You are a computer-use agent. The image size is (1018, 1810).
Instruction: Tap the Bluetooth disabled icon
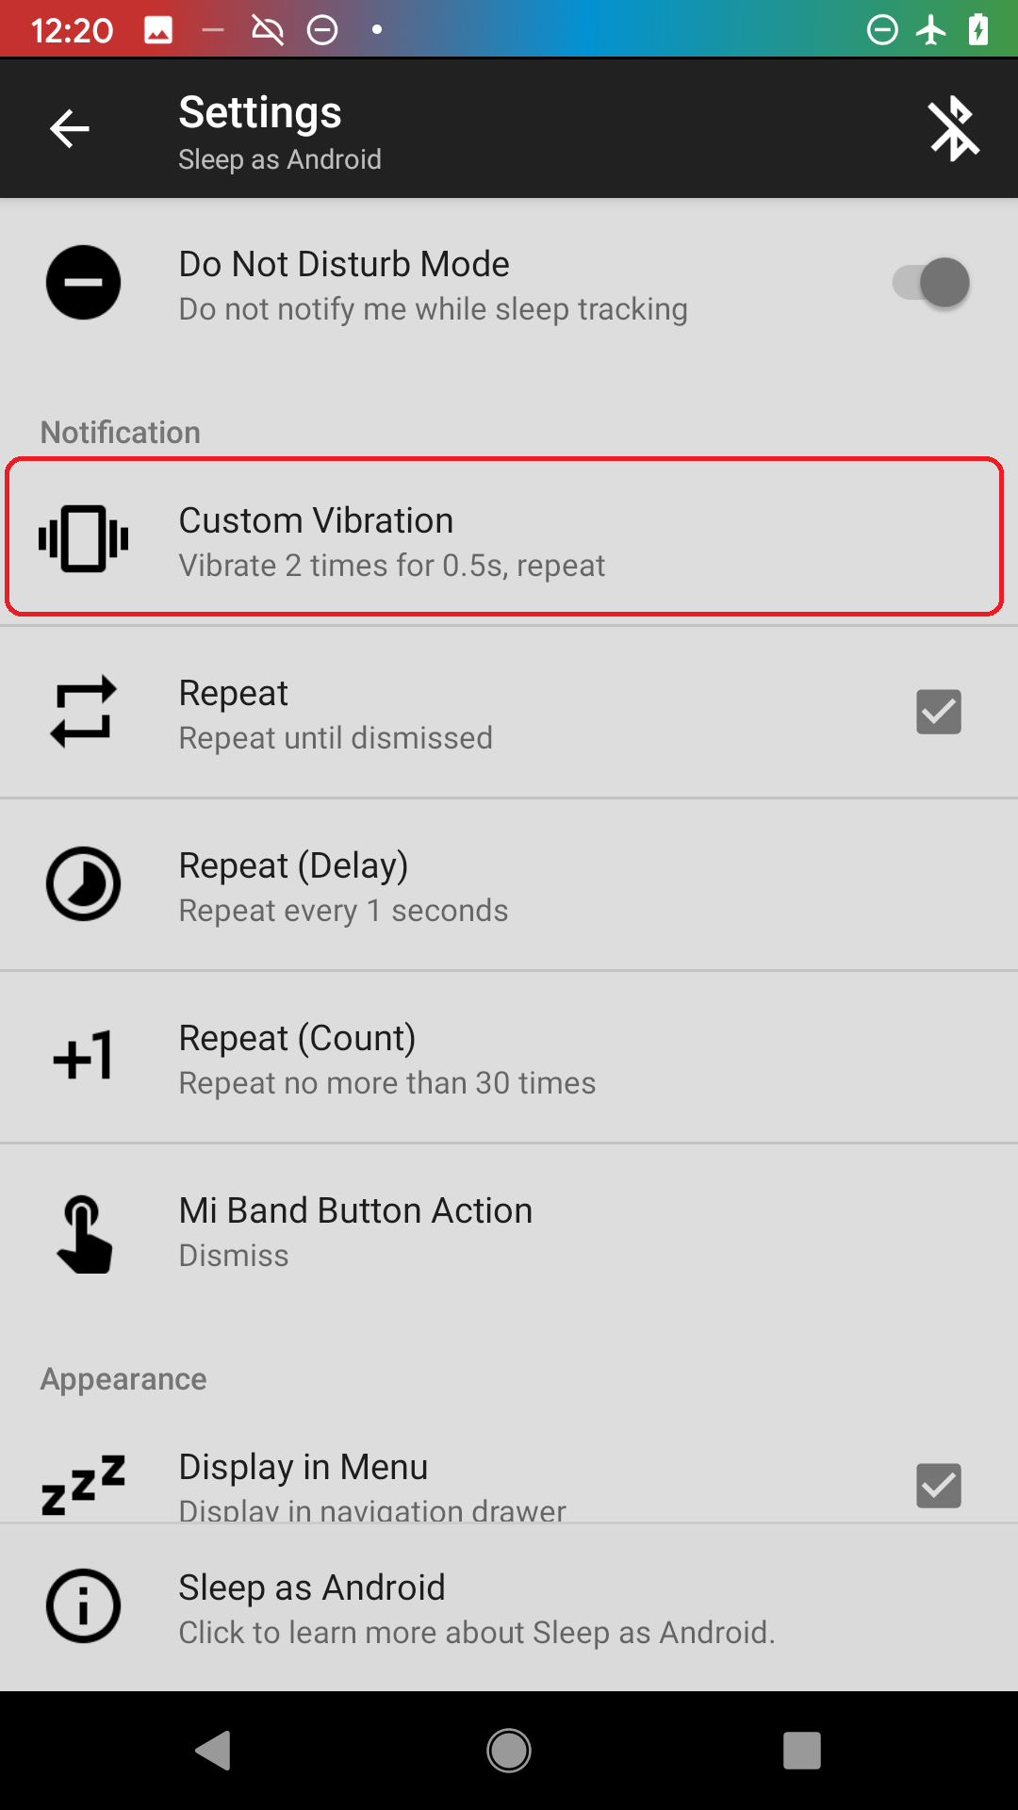(x=953, y=129)
